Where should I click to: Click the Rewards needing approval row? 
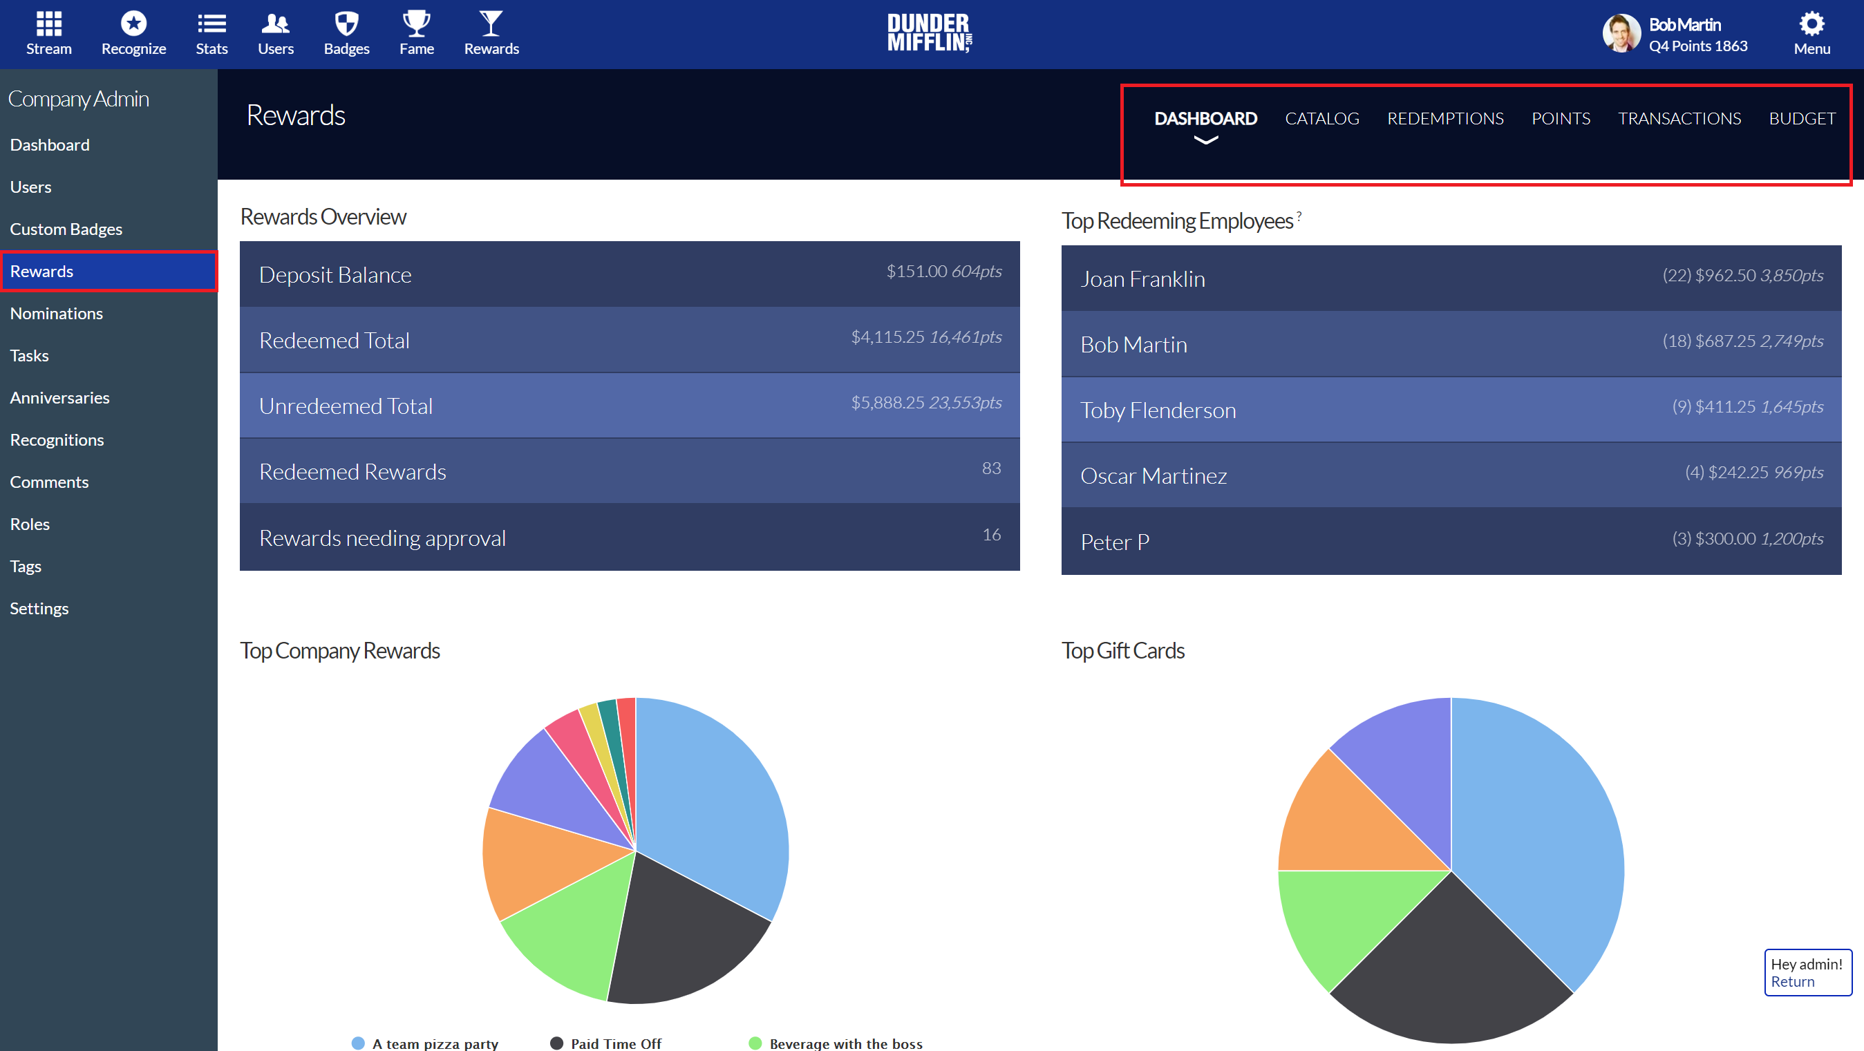(630, 538)
